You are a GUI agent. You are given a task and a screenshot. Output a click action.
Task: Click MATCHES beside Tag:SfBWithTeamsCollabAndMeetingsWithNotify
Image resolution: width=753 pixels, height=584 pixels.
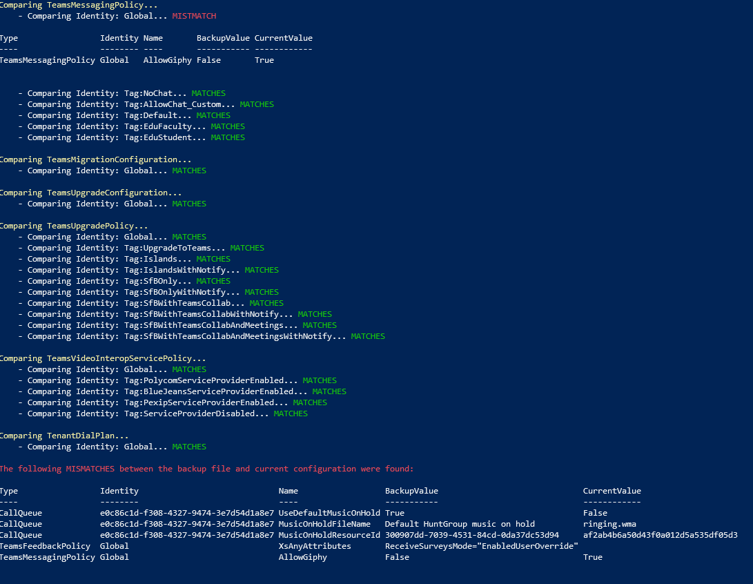coord(368,336)
